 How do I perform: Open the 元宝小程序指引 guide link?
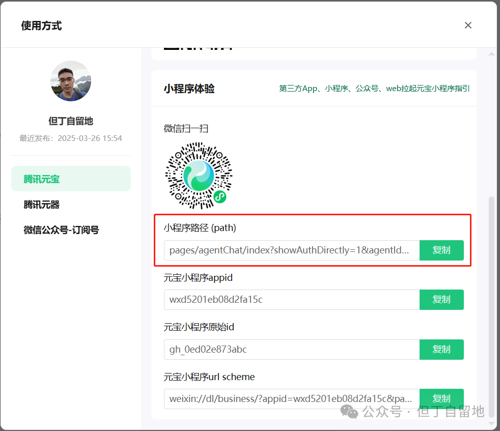374,89
